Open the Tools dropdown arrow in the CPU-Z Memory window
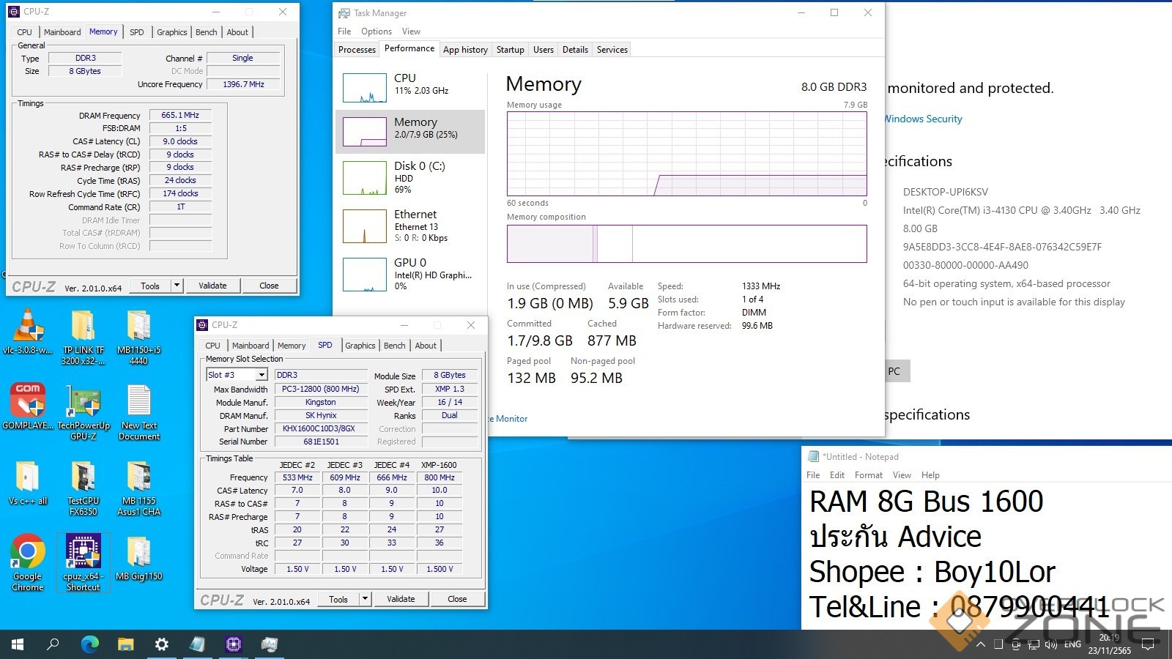This screenshot has height=659, width=1172. [177, 286]
